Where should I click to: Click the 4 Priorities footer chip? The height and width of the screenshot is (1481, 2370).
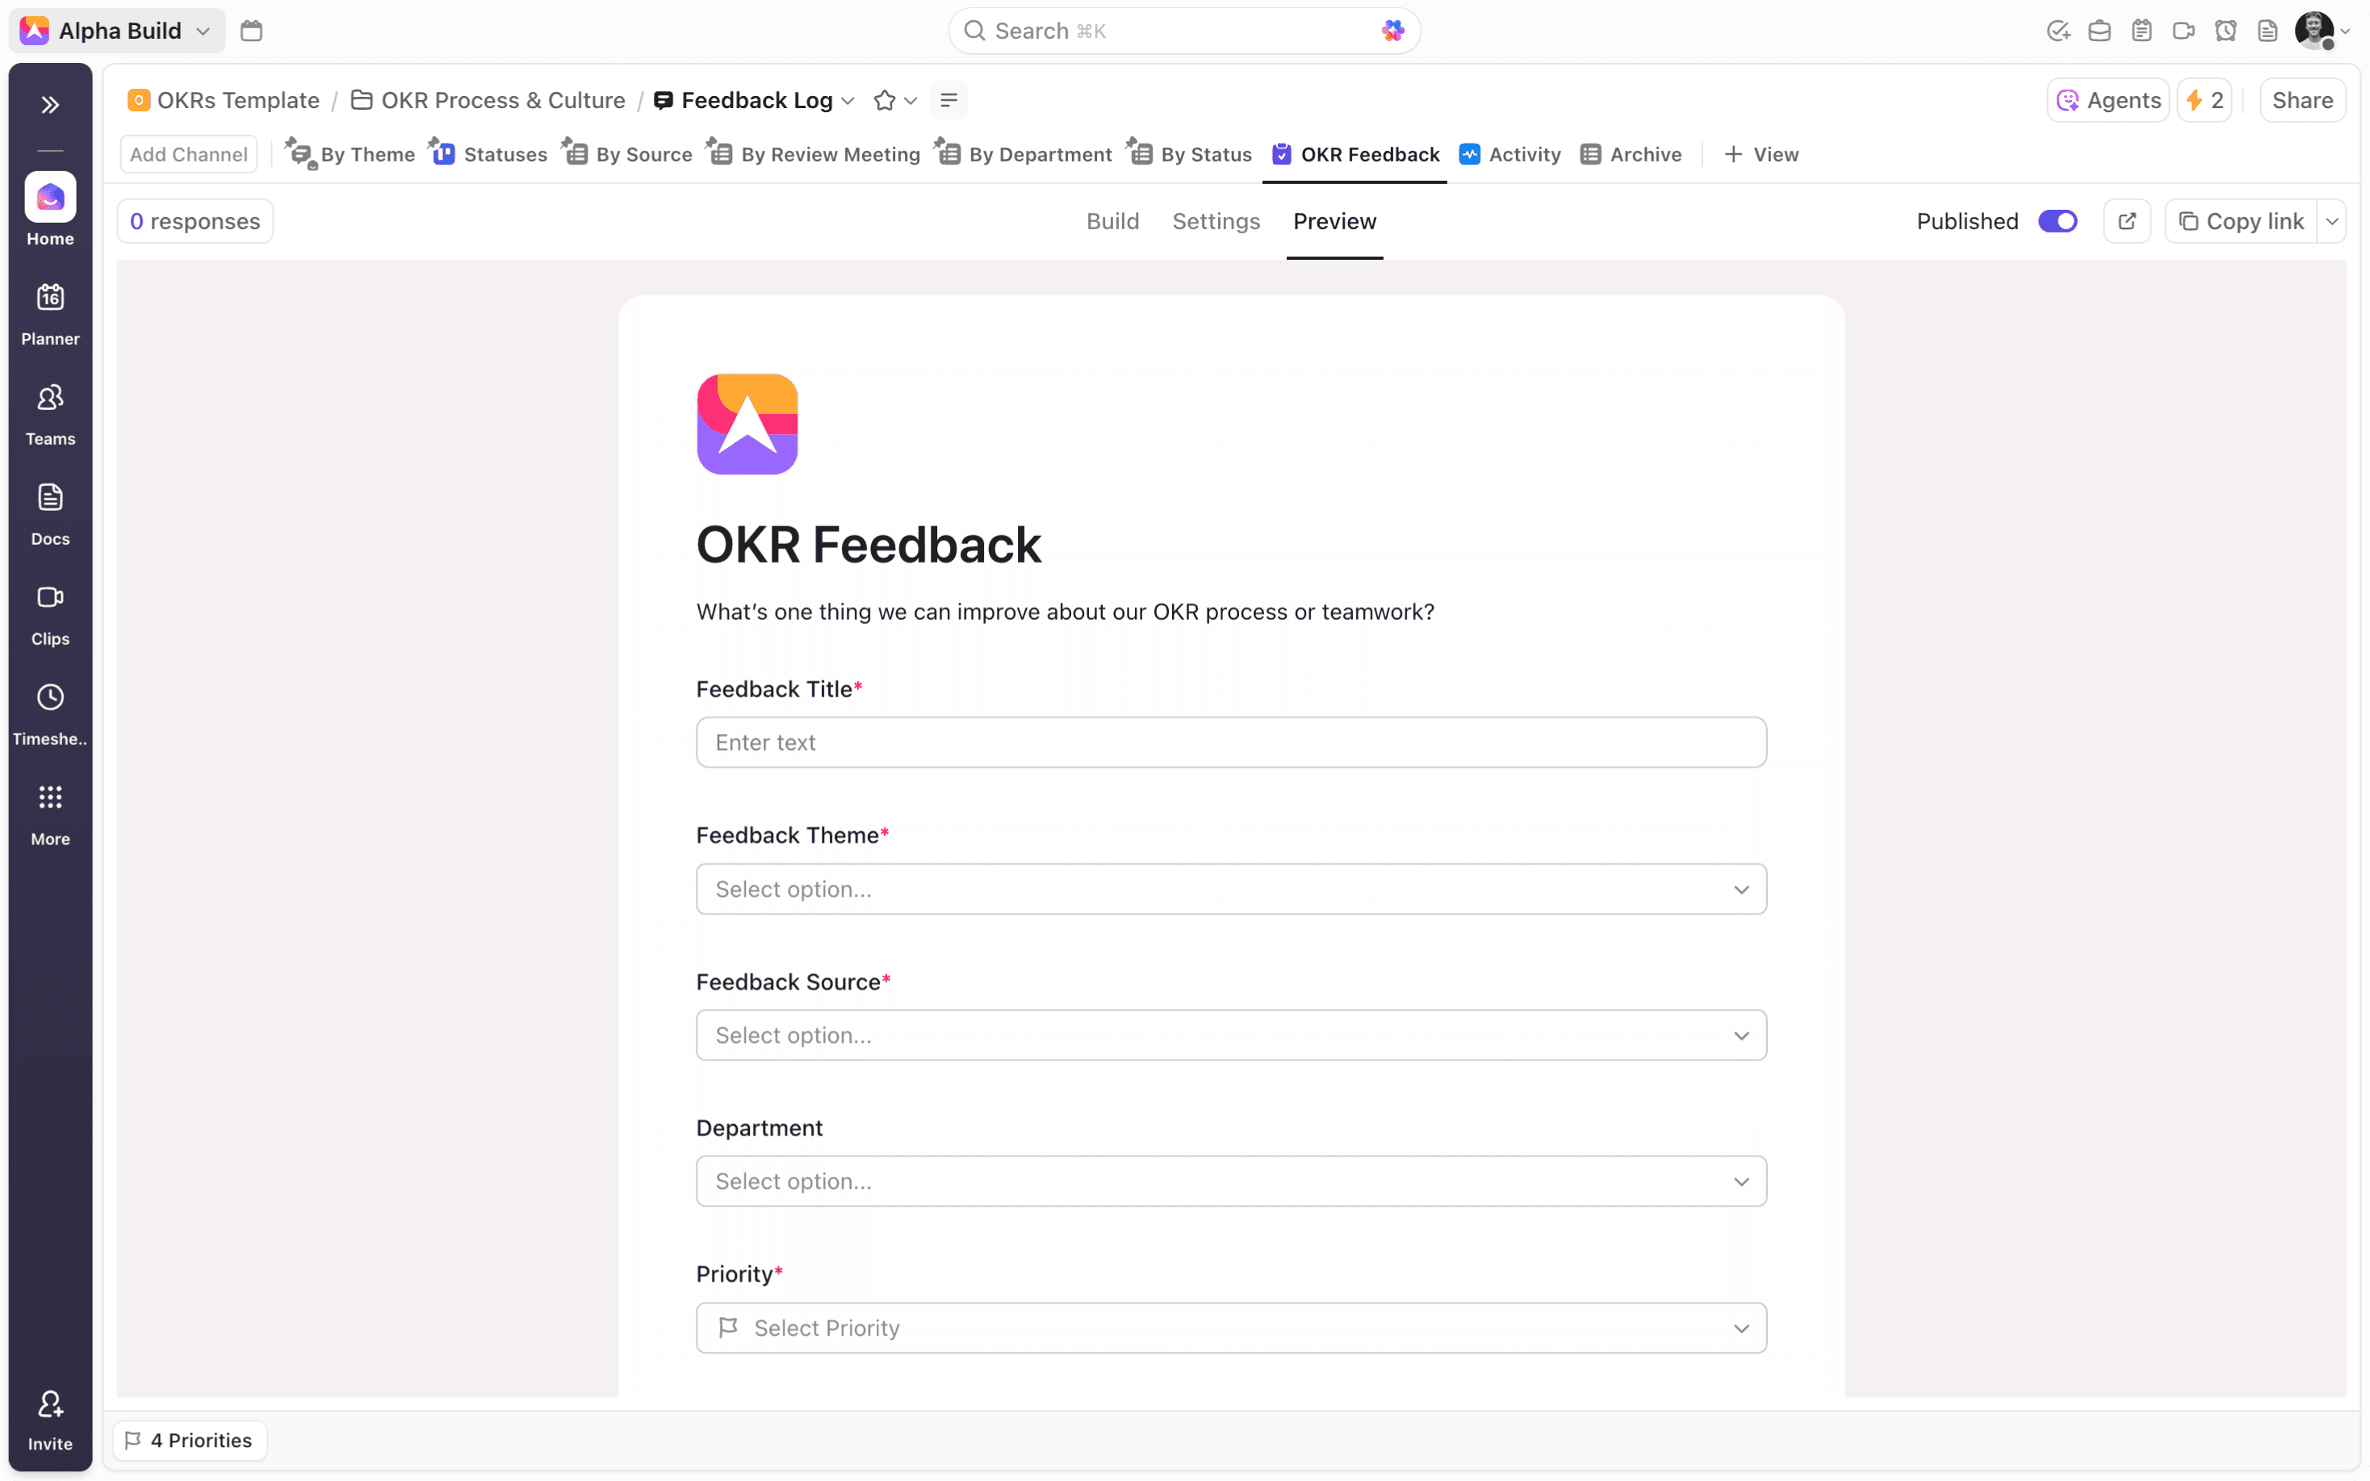click(x=190, y=1440)
